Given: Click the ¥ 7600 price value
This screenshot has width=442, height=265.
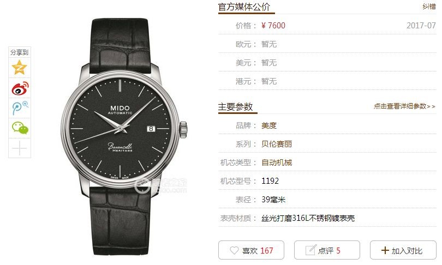Looking at the screenshot, I should (273, 26).
